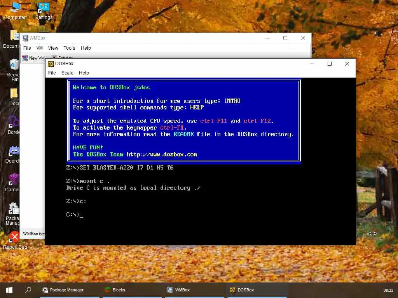Click the http://www.dosbox.com text

pos(162,154)
